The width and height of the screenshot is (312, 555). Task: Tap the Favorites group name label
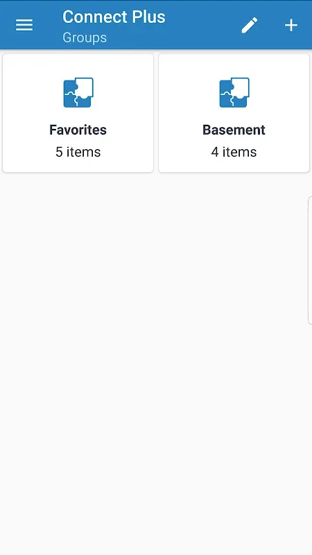[78, 130]
